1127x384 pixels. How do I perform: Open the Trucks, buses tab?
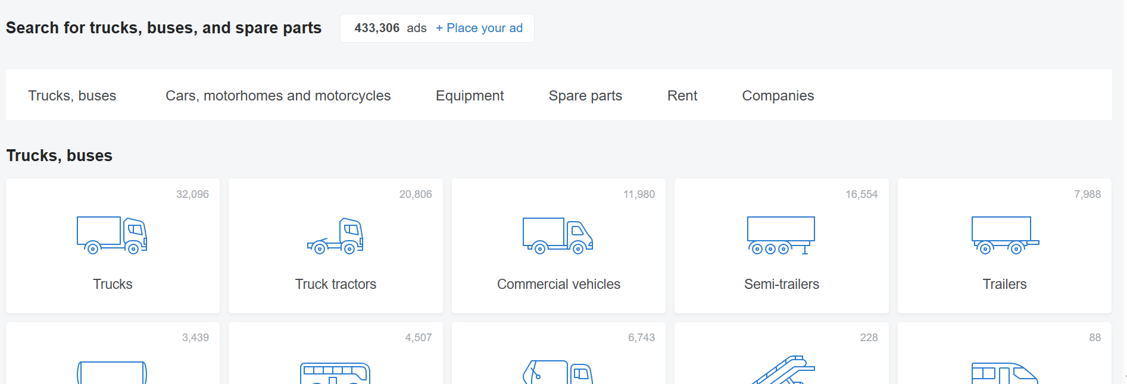click(72, 96)
